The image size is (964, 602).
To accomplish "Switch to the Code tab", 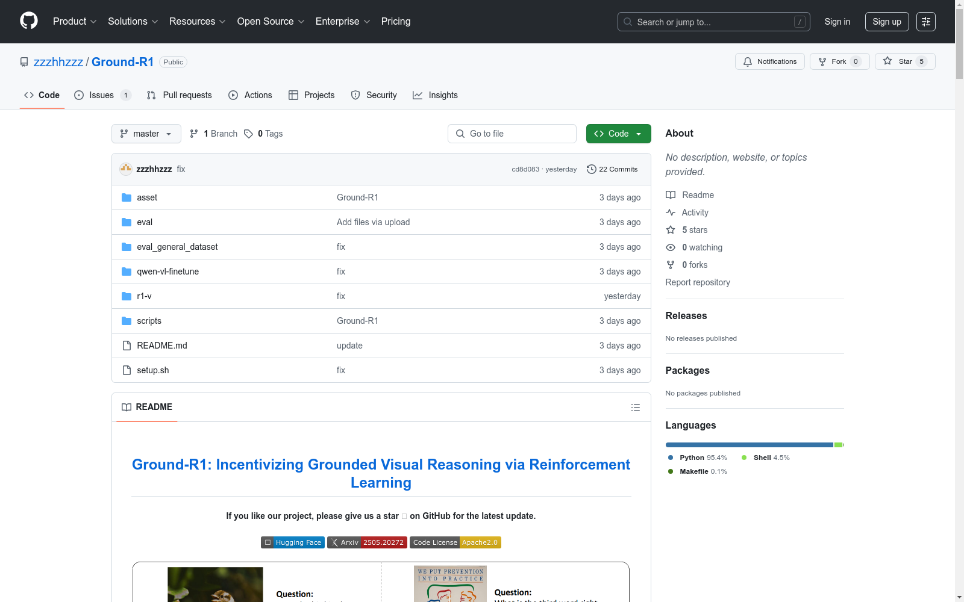I will (x=42, y=95).
